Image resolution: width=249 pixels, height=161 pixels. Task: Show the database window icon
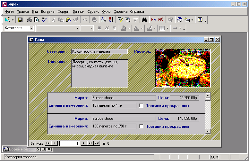coord(179,20)
